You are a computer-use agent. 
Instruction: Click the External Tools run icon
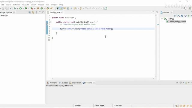(31, 8)
